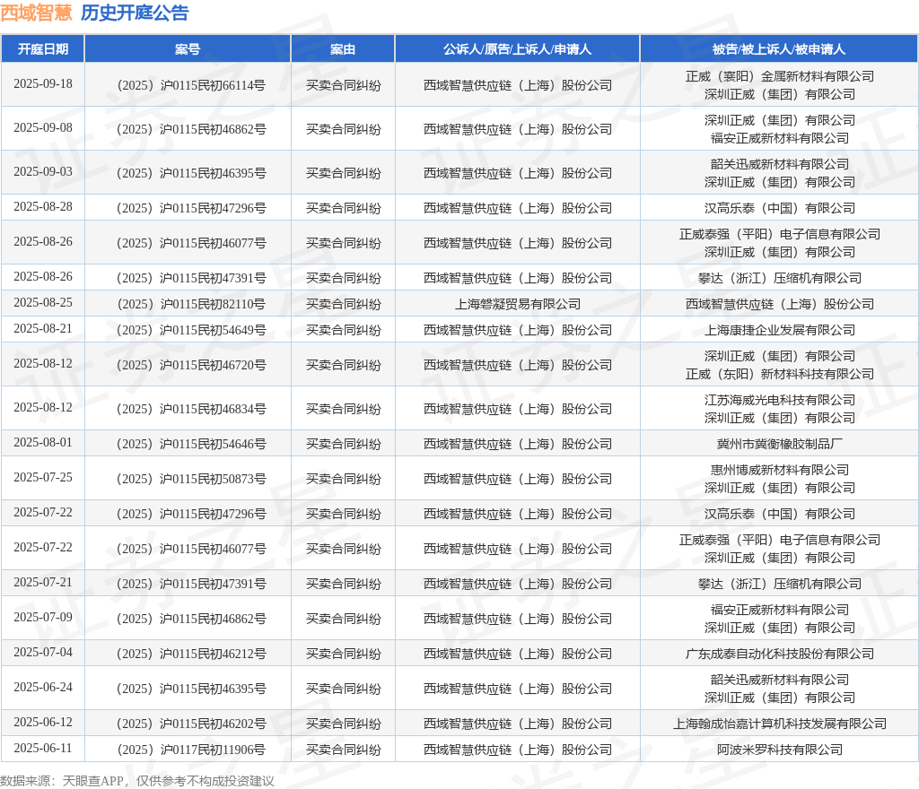Select date 2025-09-03
This screenshot has width=919, height=789.
pyautogui.click(x=43, y=171)
